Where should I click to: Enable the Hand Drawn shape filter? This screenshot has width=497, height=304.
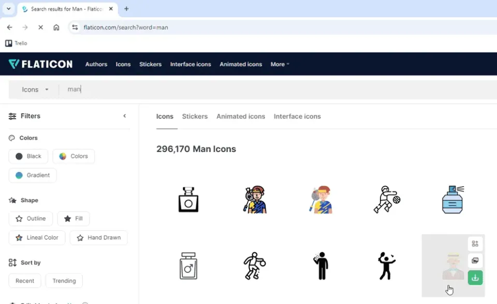98,237
